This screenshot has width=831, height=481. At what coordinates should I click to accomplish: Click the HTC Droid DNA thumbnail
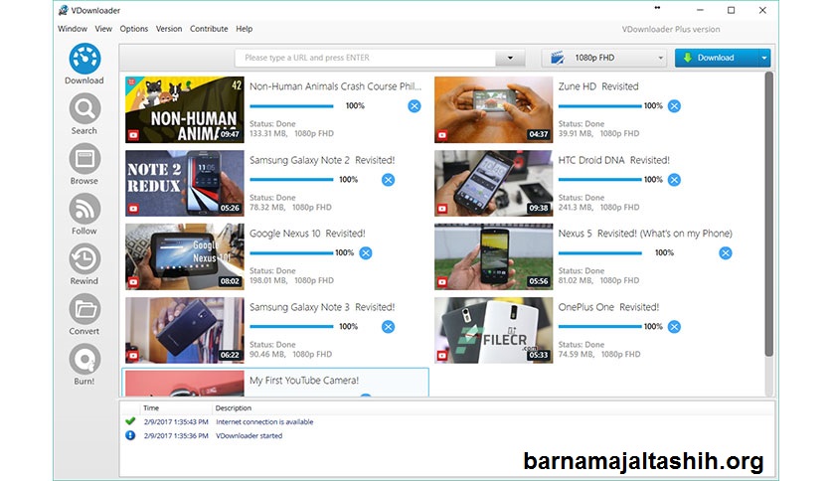tap(493, 183)
